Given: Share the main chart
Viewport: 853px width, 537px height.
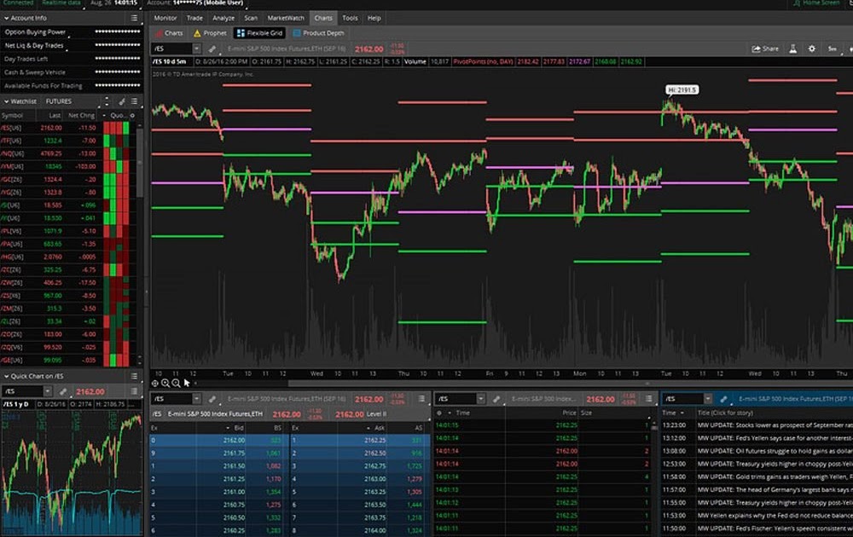Looking at the screenshot, I should point(765,49).
